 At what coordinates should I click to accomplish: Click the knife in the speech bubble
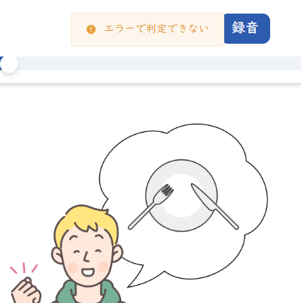[x=214, y=207]
